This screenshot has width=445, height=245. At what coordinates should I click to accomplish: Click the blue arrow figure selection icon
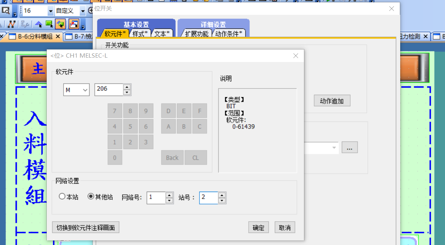[39, 24]
